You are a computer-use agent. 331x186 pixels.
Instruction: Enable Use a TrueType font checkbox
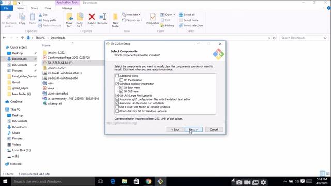point(117,107)
